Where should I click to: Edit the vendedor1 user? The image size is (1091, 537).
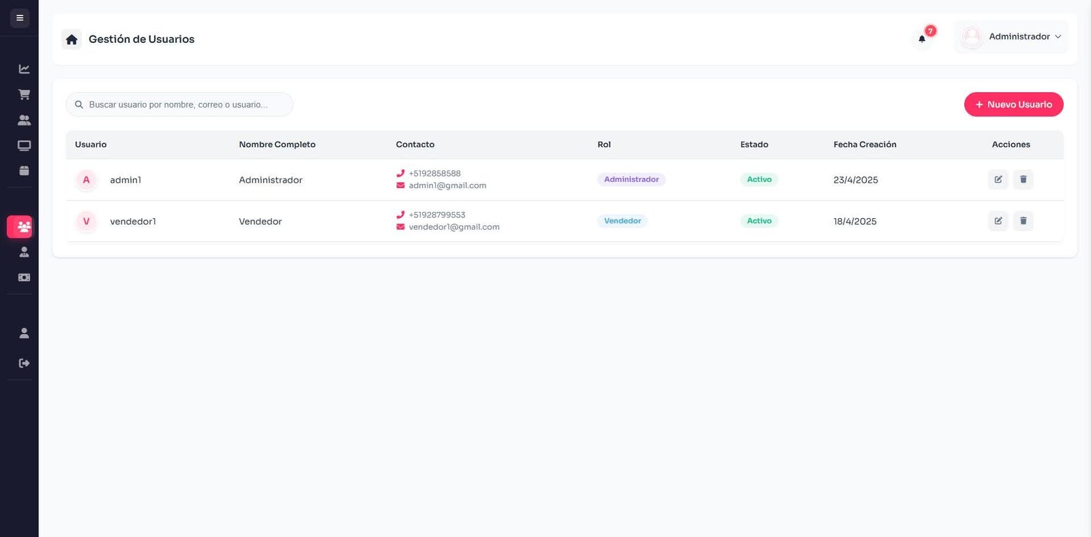(998, 221)
